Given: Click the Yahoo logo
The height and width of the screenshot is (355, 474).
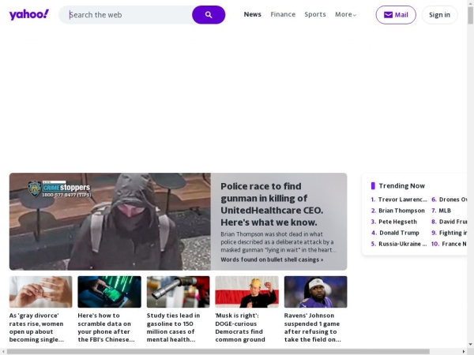Looking at the screenshot, I should pos(29,14).
